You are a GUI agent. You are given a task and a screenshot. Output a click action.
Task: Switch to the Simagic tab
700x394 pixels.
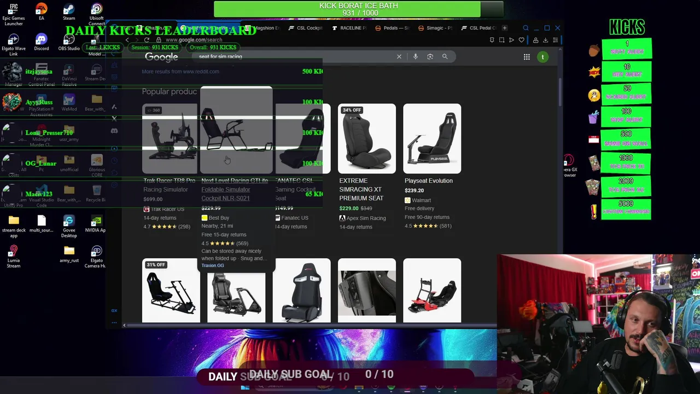(x=436, y=28)
